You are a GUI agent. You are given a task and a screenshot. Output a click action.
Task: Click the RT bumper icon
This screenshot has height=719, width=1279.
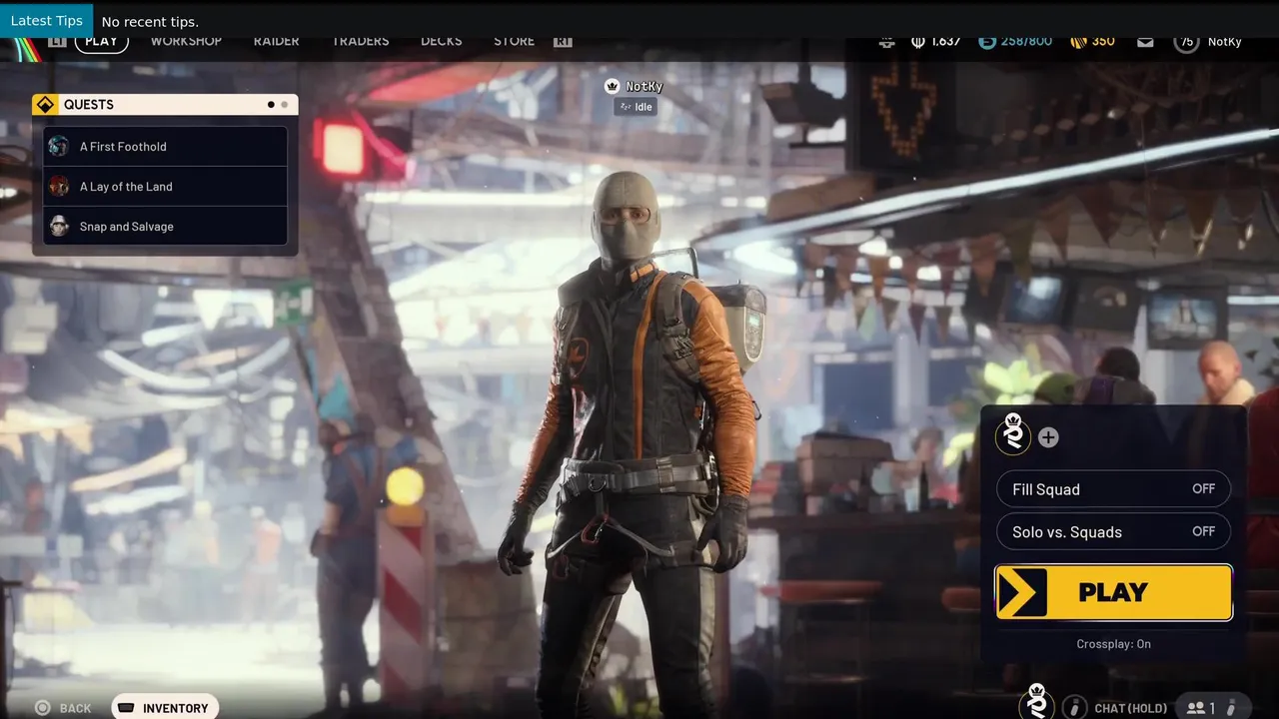[563, 41]
